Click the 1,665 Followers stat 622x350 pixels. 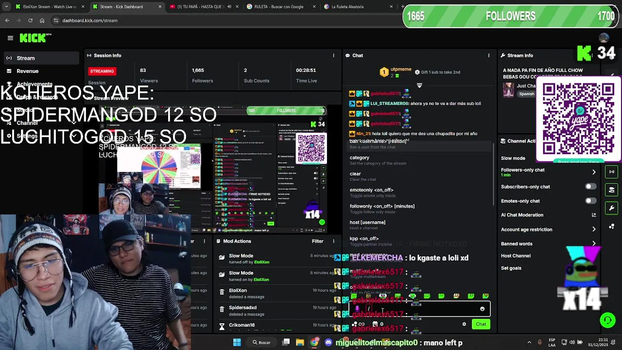click(202, 75)
